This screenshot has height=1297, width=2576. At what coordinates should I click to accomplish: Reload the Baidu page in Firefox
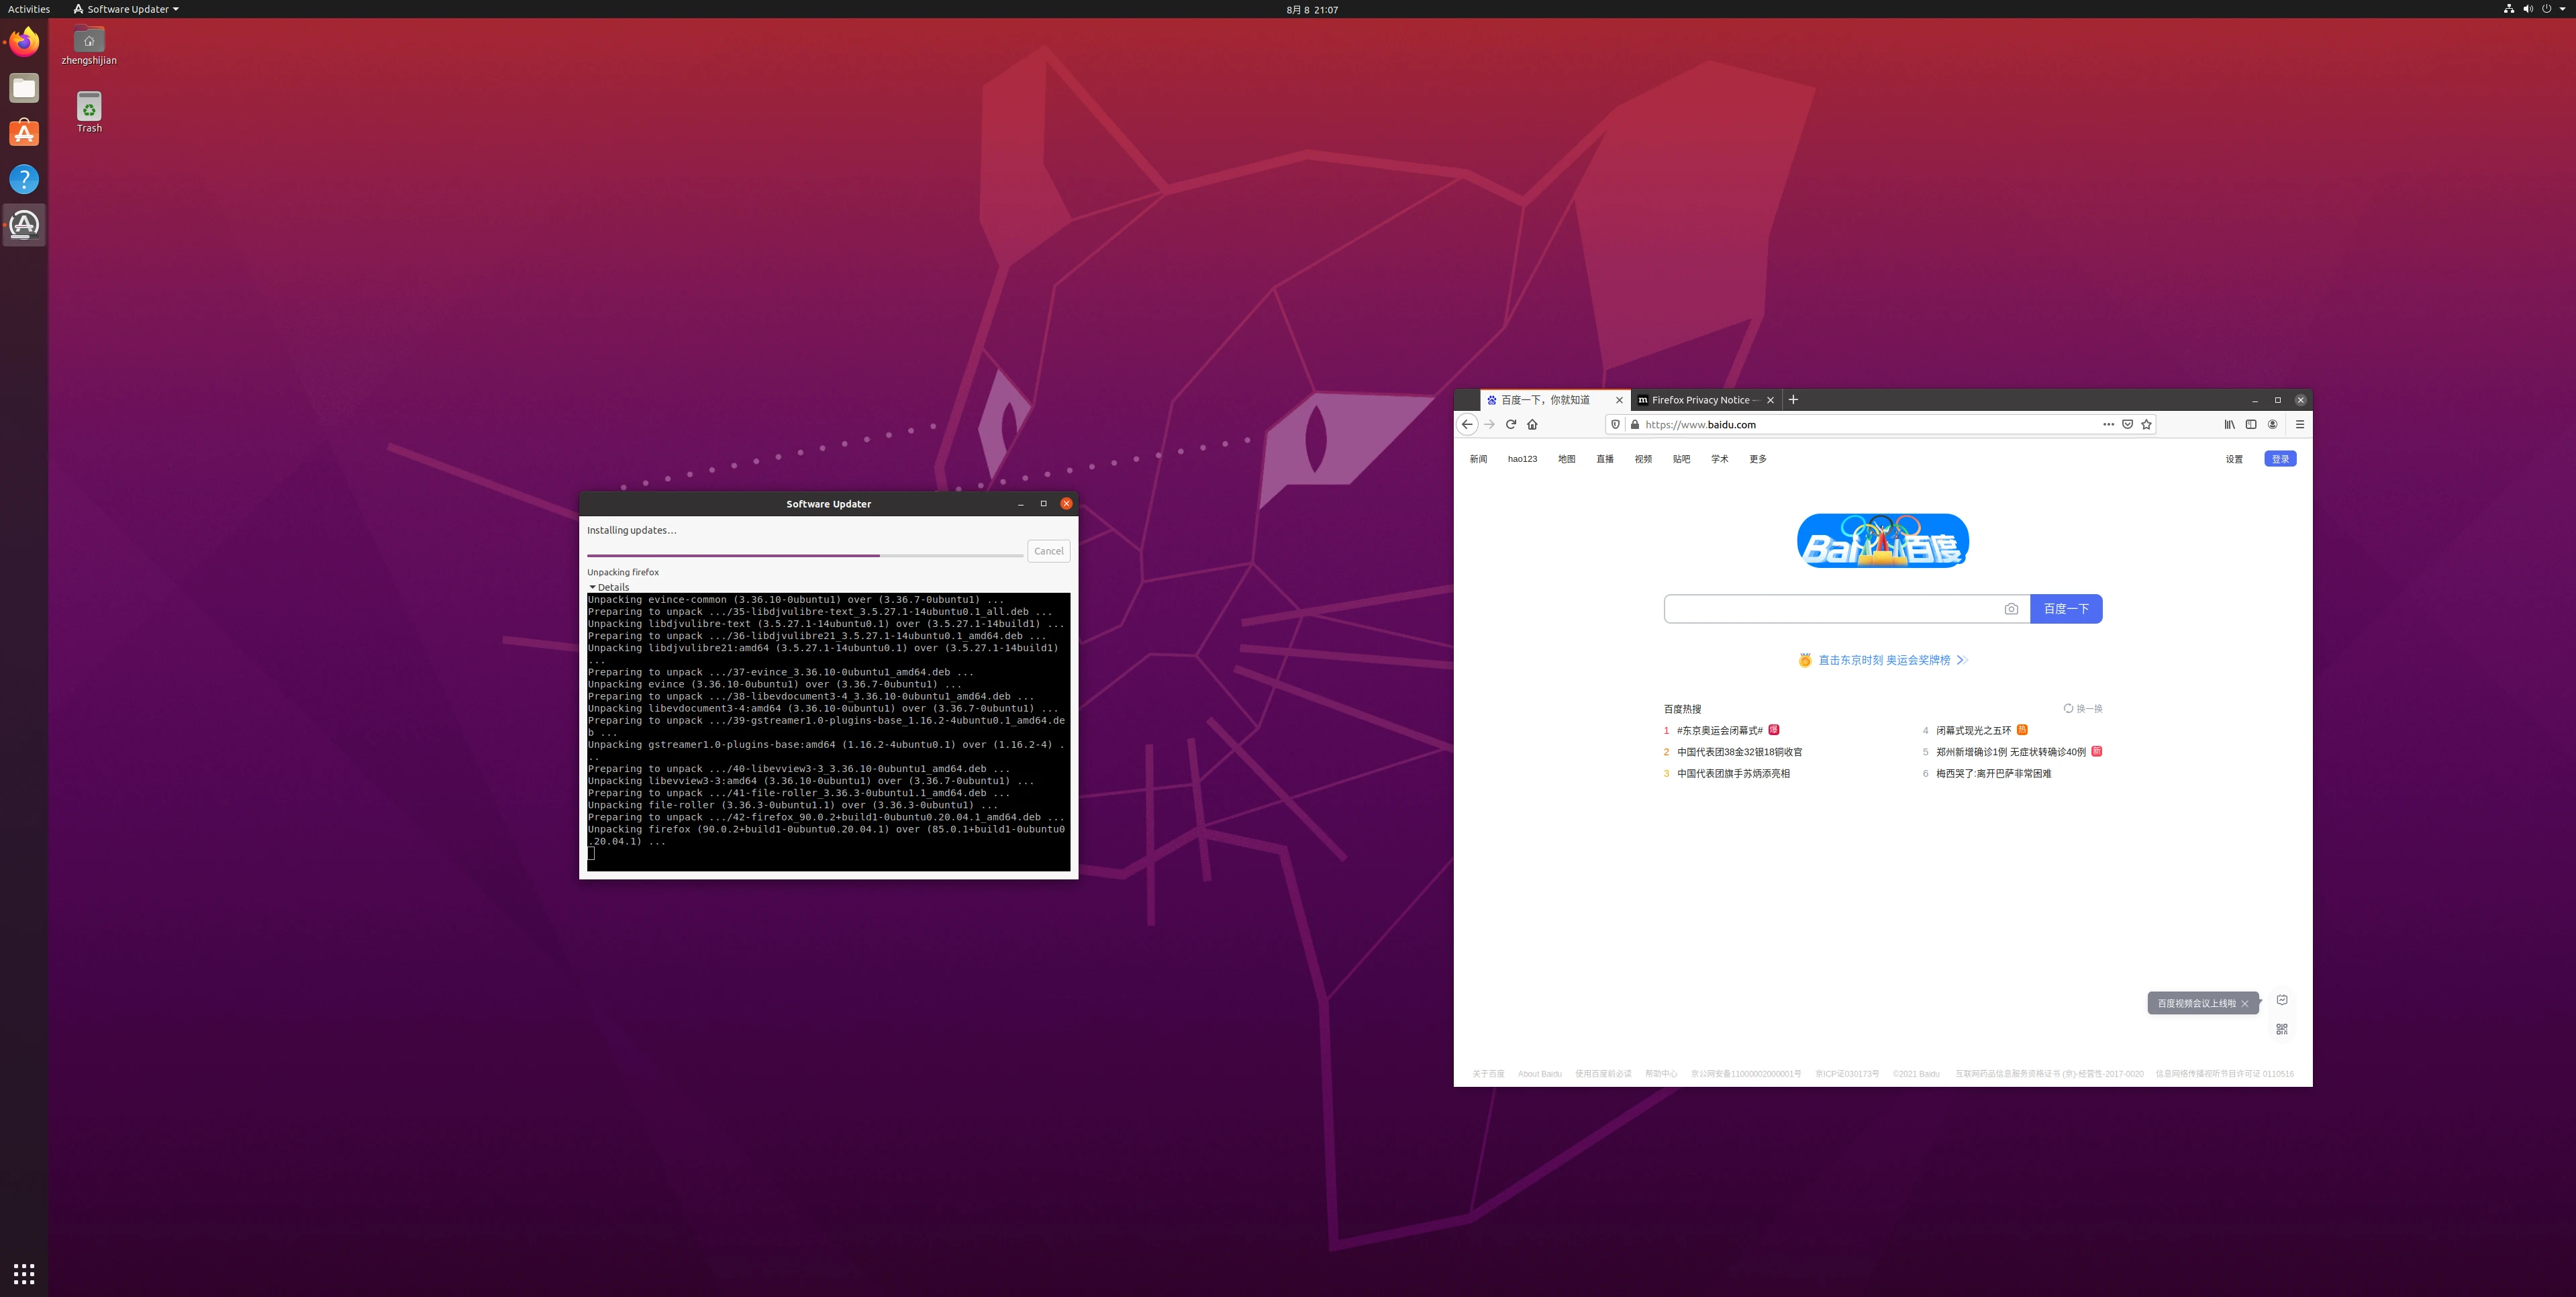point(1510,424)
